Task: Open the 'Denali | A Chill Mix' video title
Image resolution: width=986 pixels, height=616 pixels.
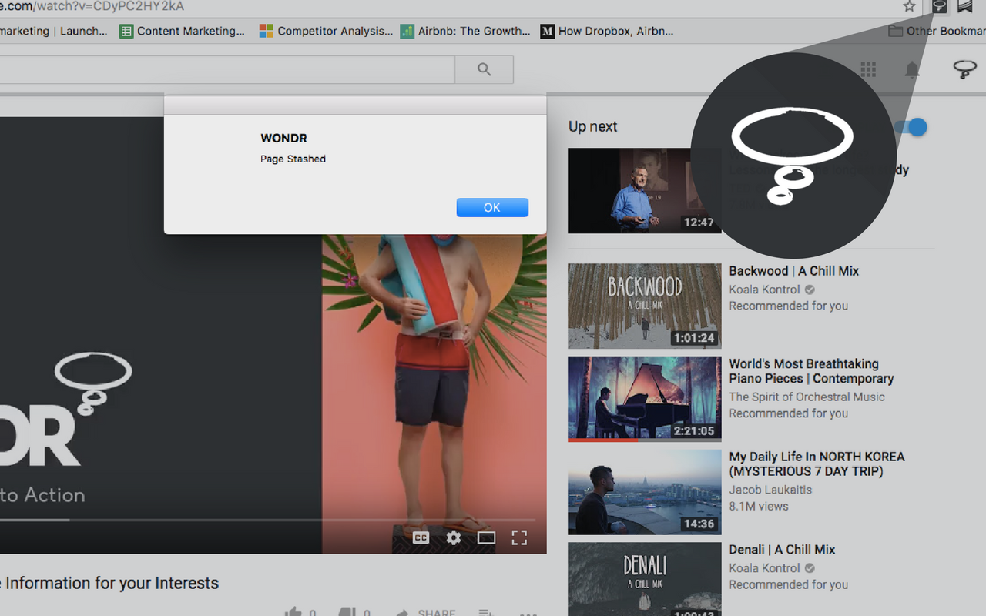Action: 783,550
